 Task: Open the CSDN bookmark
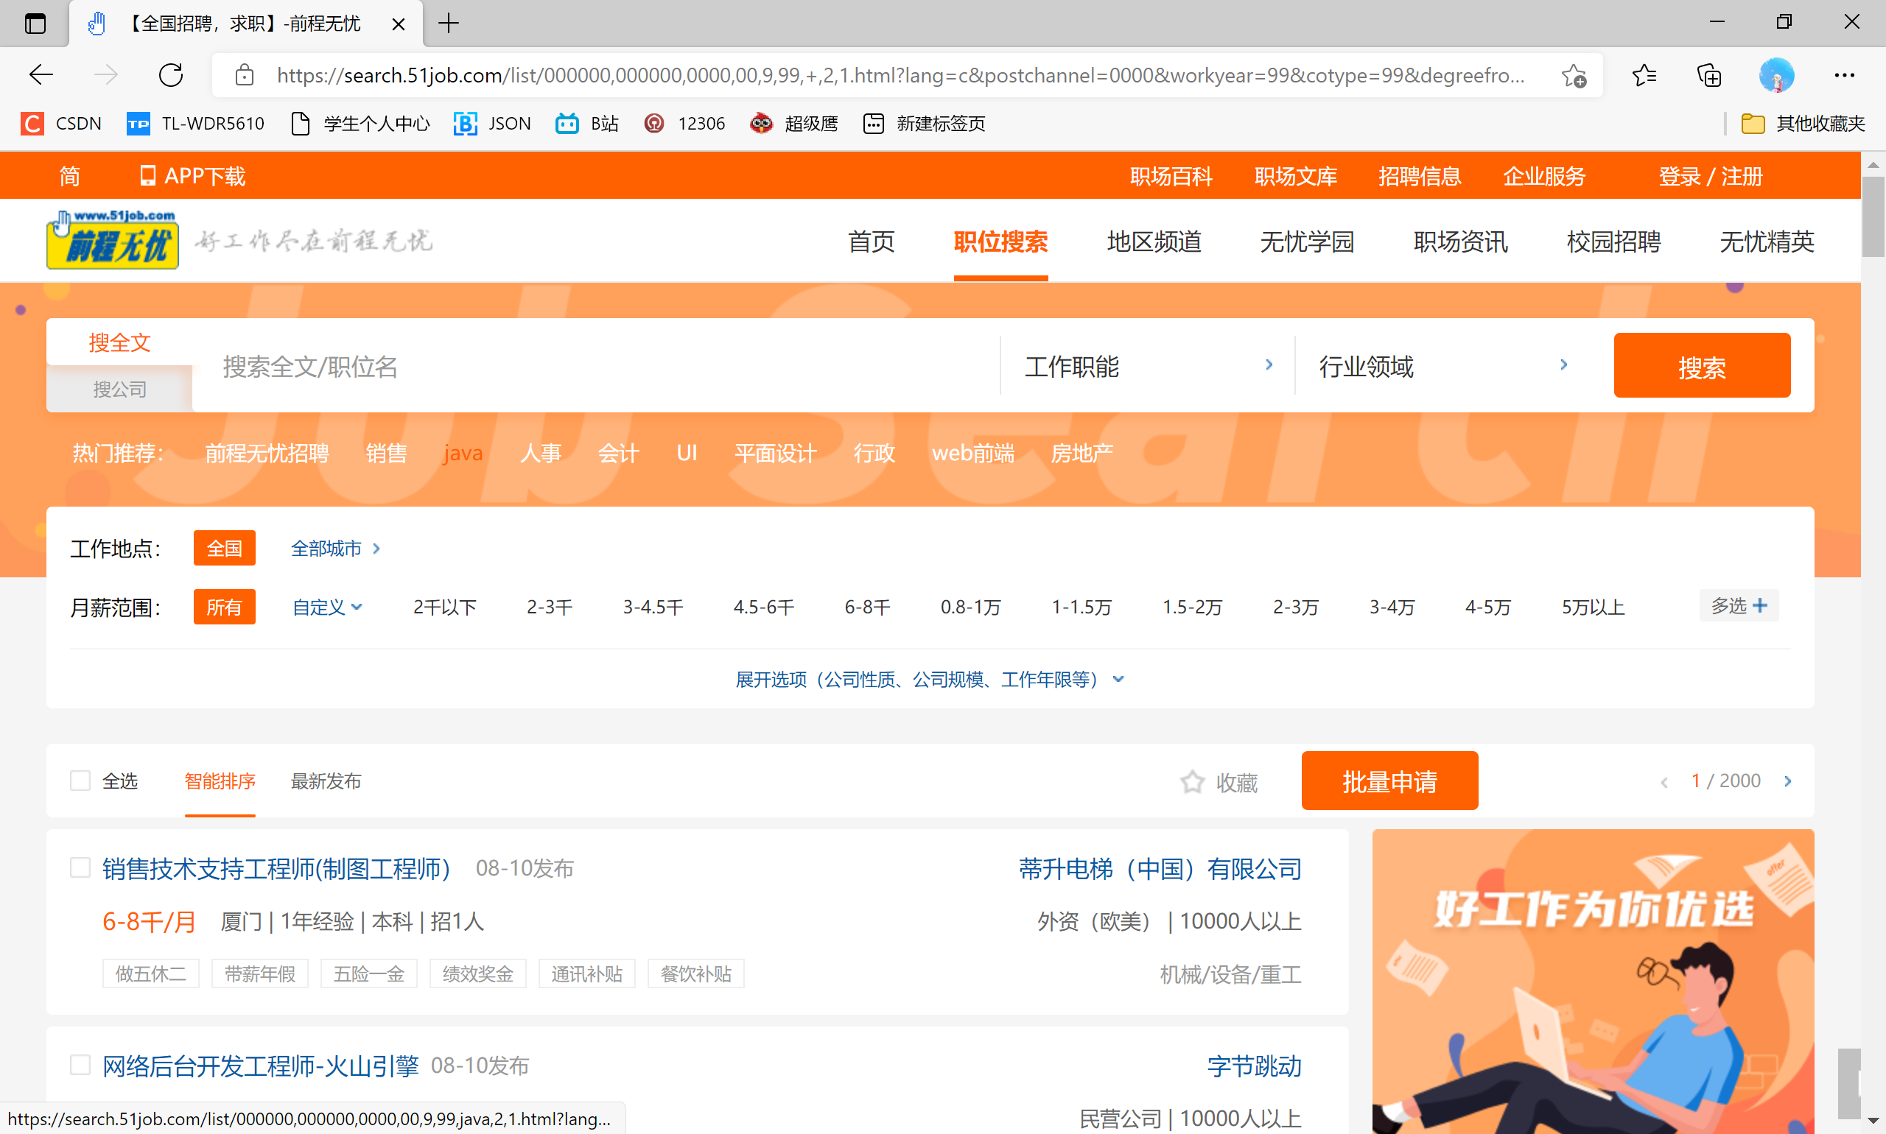[60, 123]
